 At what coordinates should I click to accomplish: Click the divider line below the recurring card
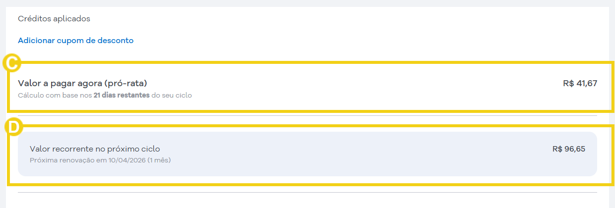point(307,192)
